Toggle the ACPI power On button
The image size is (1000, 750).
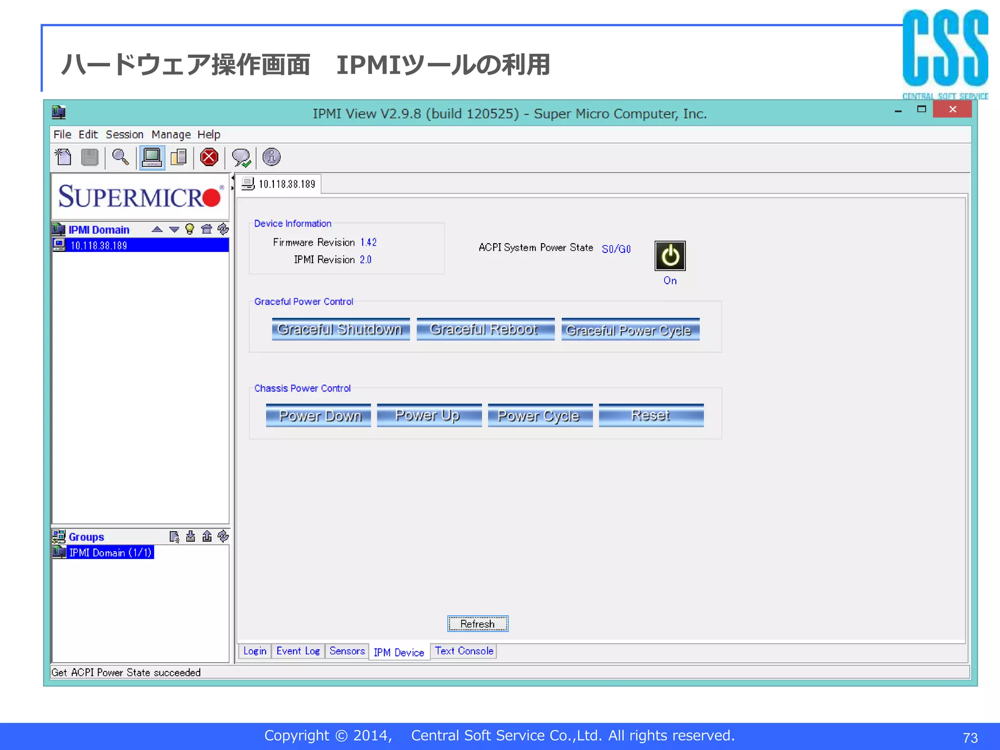670,255
